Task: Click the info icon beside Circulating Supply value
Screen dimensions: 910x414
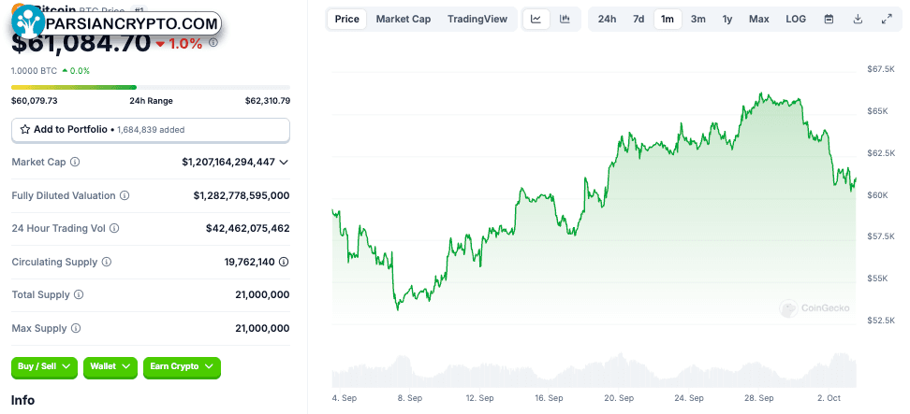Action: (x=284, y=262)
